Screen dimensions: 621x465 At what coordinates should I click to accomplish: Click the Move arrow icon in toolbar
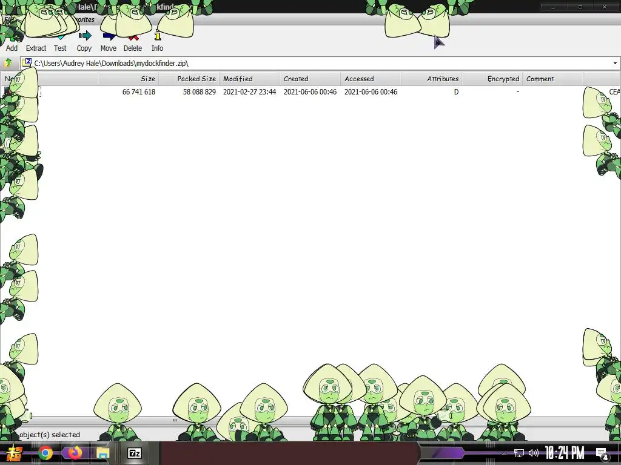109,36
